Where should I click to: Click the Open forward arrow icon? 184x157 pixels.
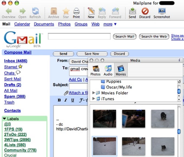click(22, 11)
